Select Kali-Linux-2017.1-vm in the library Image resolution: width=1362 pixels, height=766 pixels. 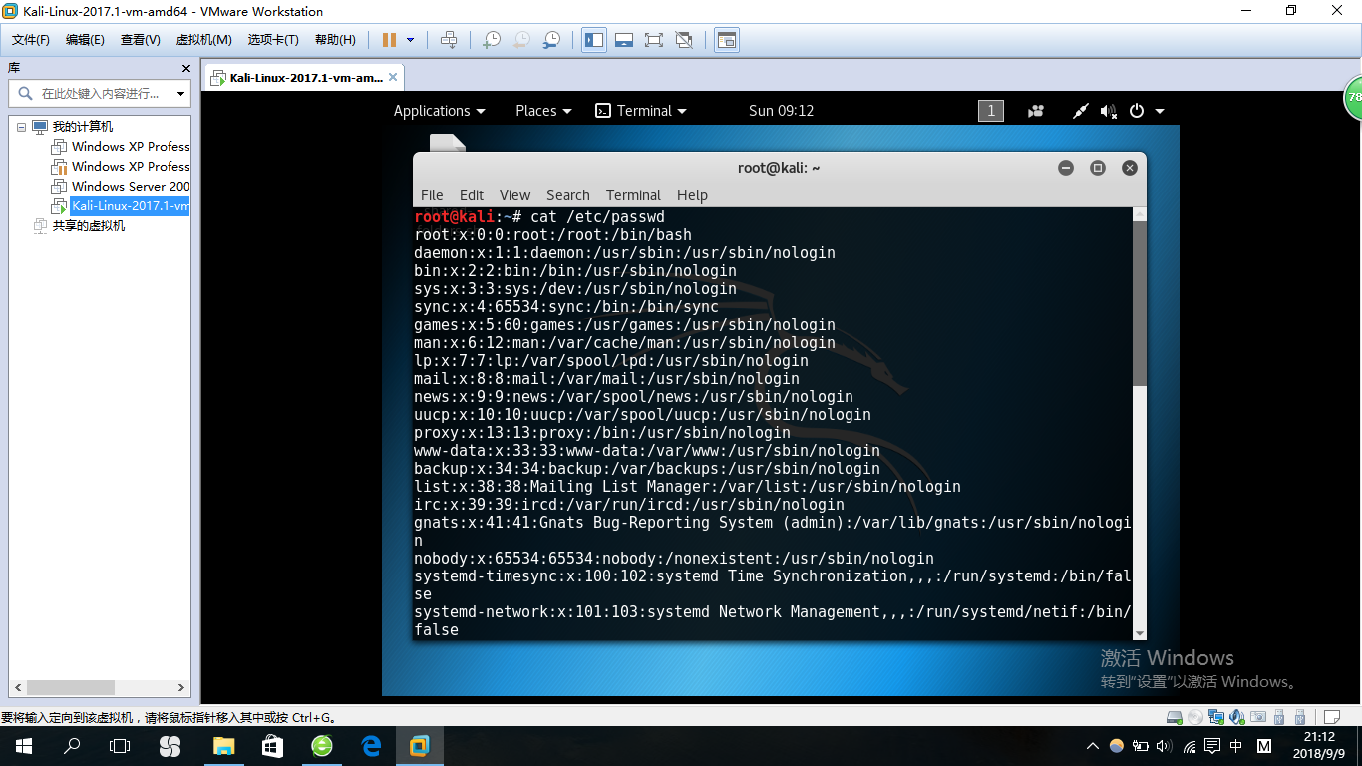tap(121, 206)
